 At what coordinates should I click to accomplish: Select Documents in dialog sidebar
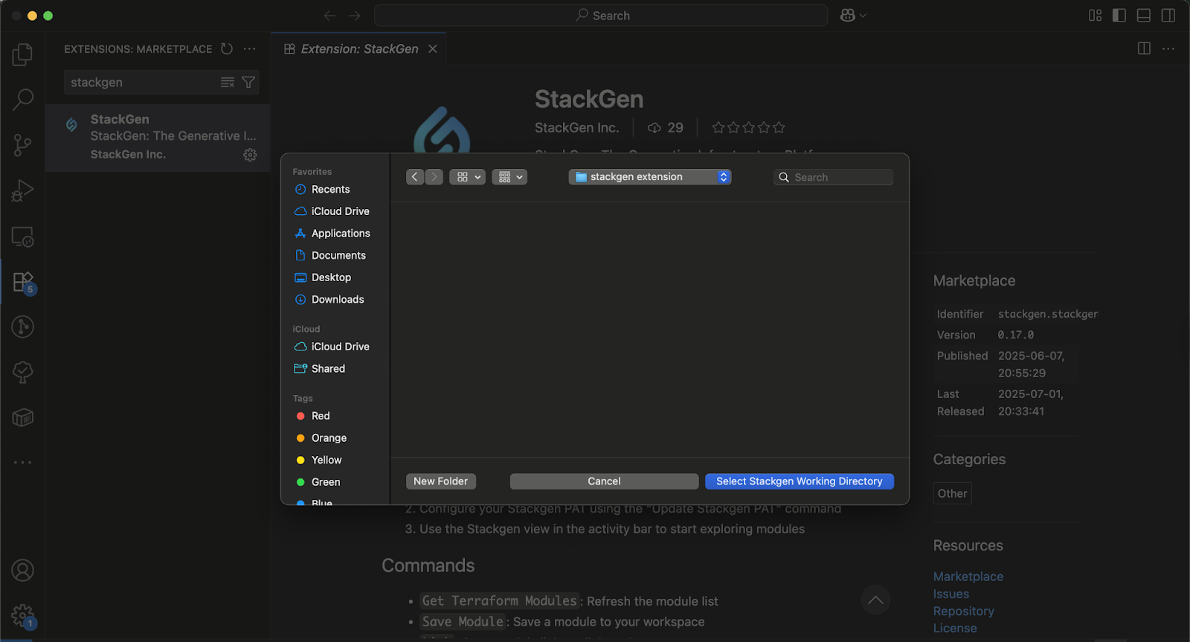[330, 255]
